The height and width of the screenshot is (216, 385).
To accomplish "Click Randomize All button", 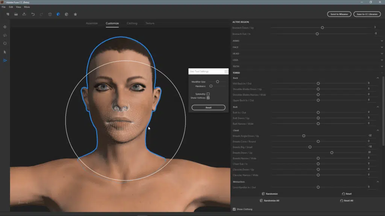I will (x=269, y=201).
